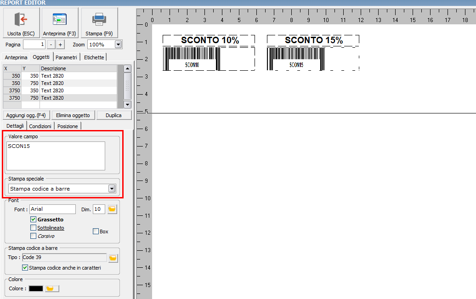This screenshot has width=476, height=299.
Task: Open barcode type folder icon beside Code 39
Action: (113, 258)
